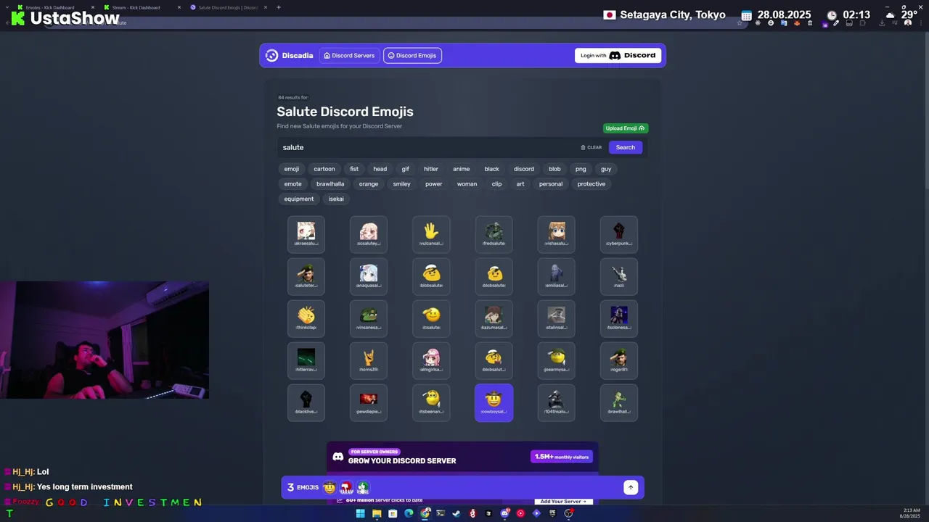Filter by the cartoon tag
929x522 pixels.
pyautogui.click(x=324, y=169)
